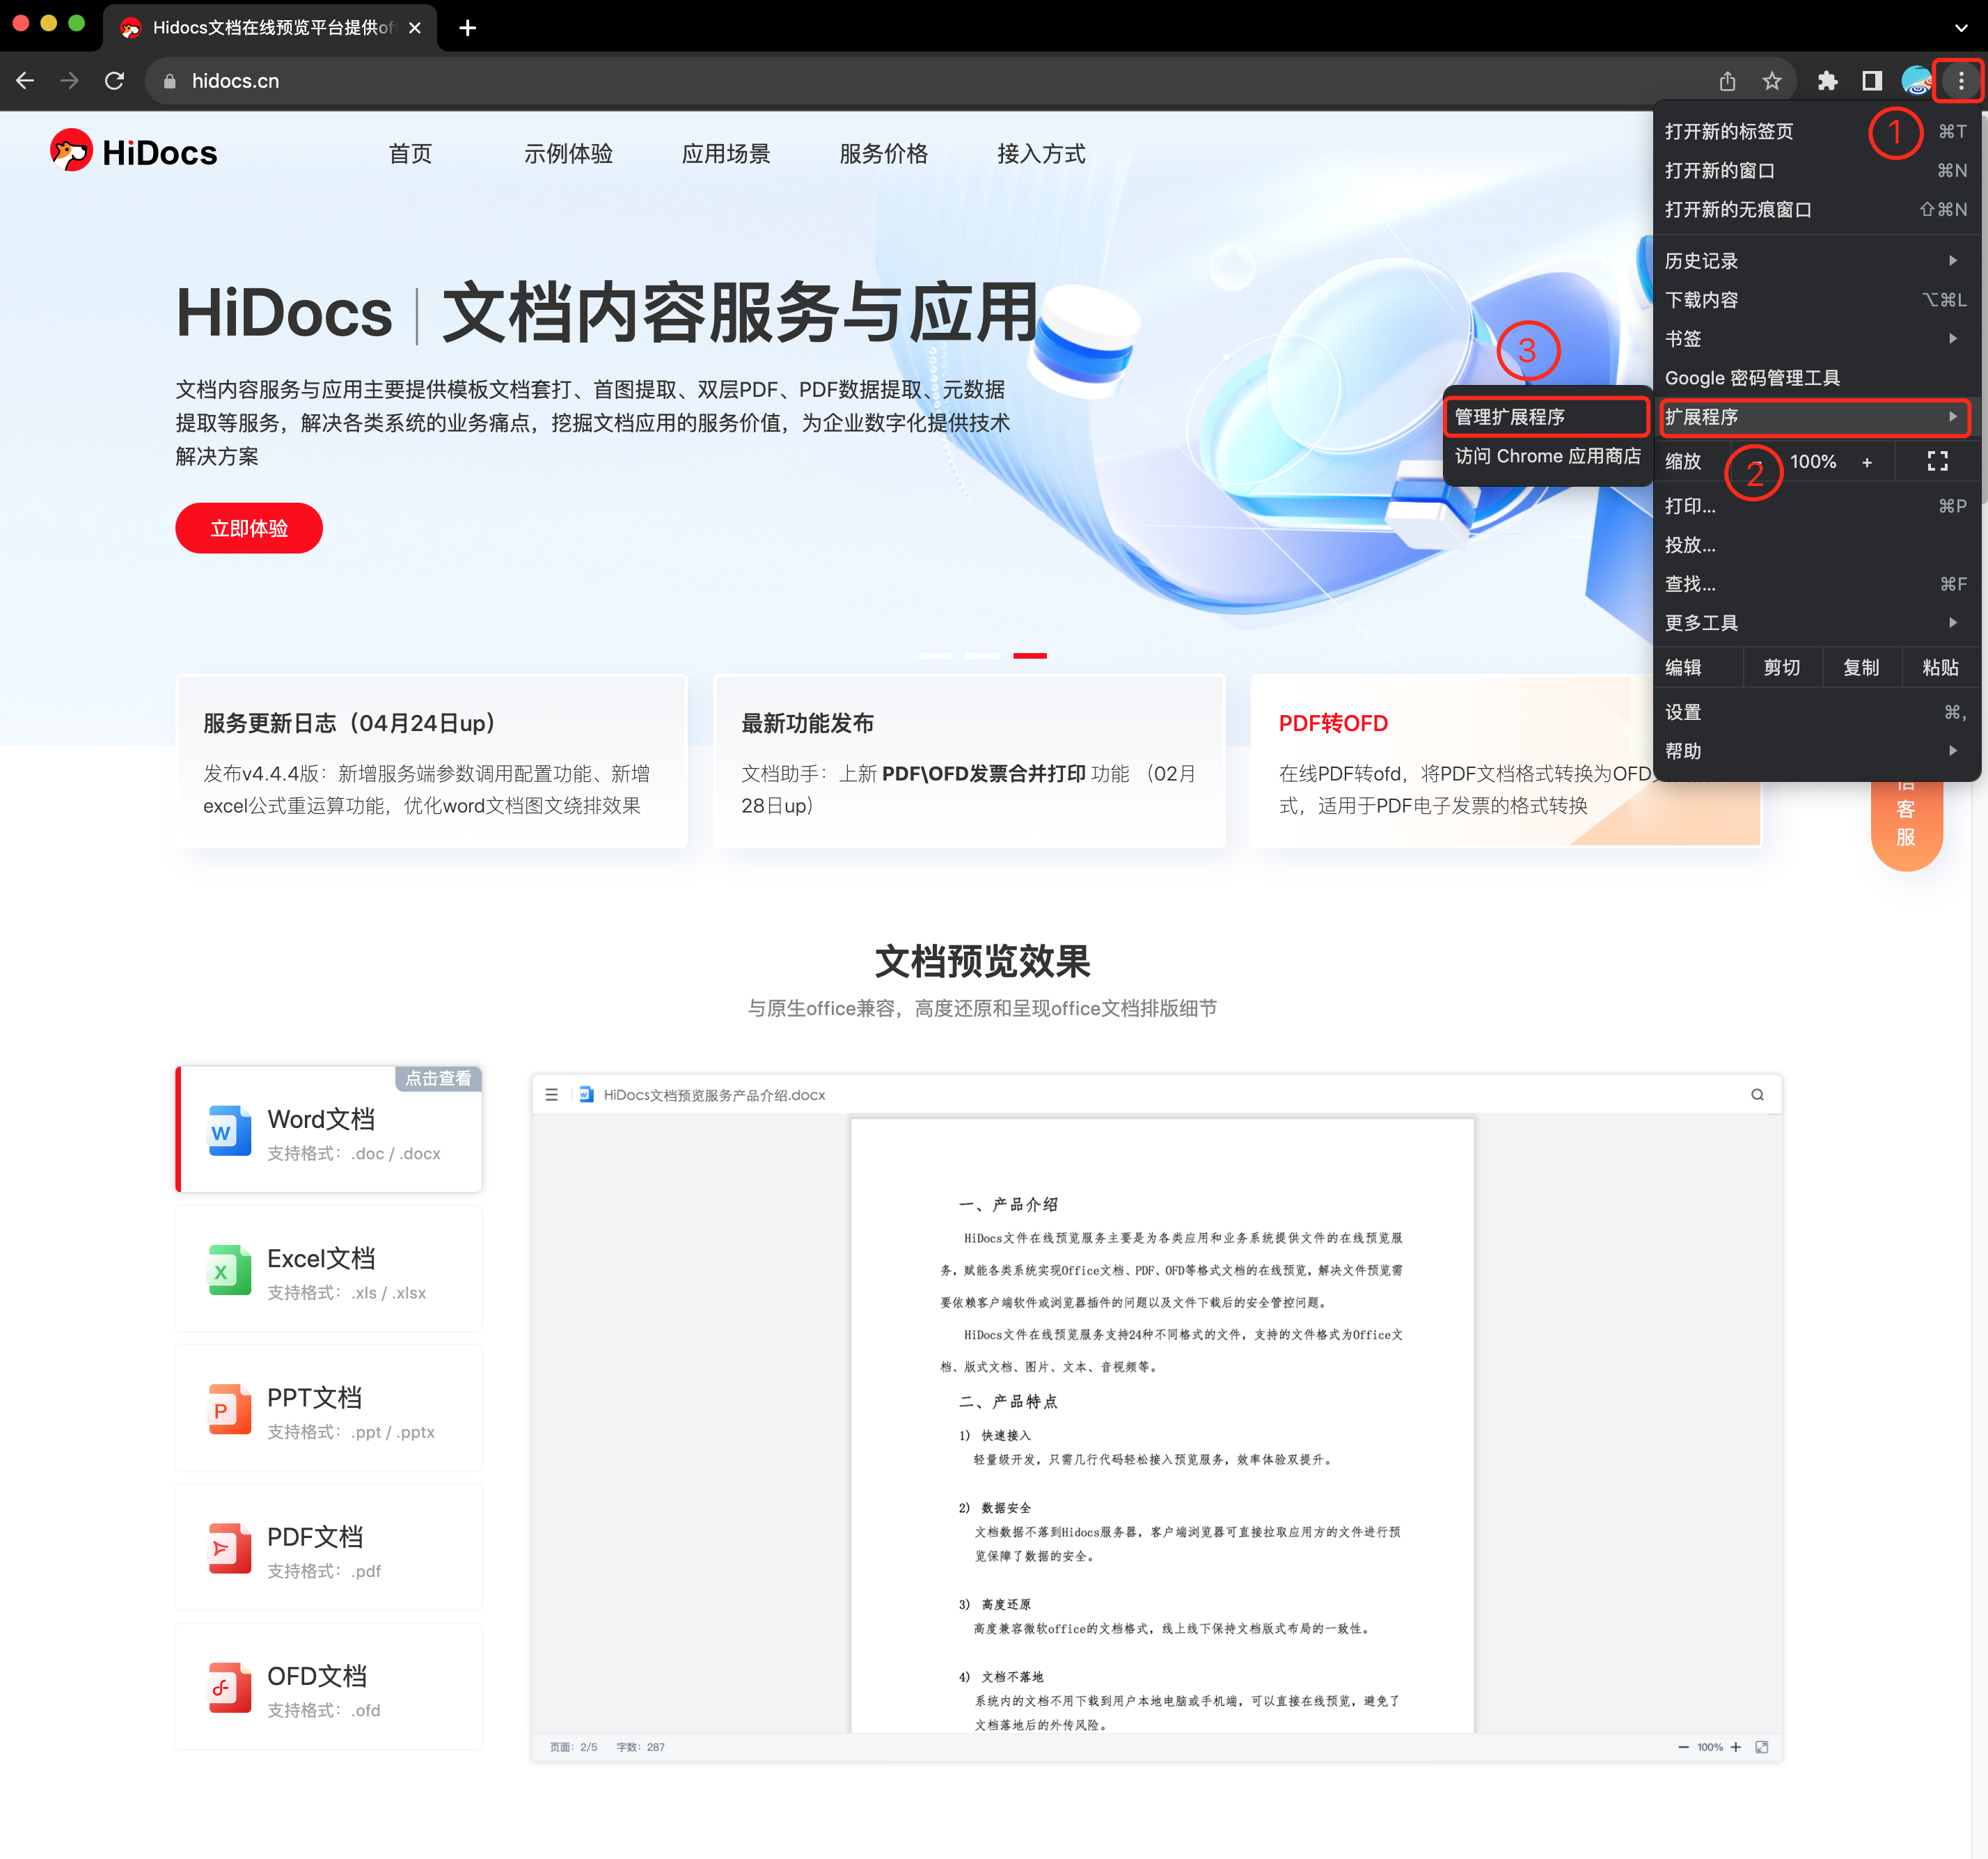Select 查找... menu item
This screenshot has width=1988, height=1859.
1816,584
